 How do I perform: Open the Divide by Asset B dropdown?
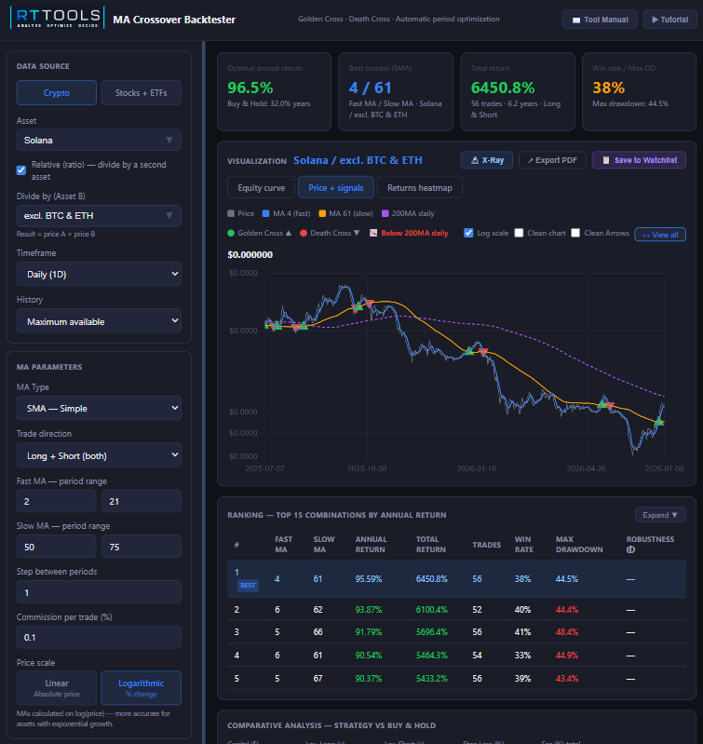[99, 216]
